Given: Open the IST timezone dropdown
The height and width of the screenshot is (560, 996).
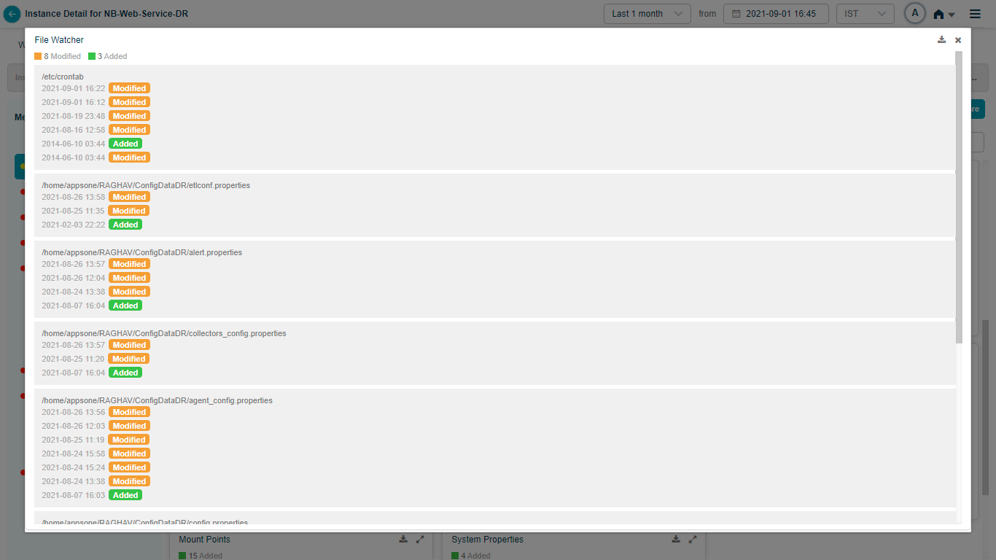Looking at the screenshot, I should (x=865, y=14).
